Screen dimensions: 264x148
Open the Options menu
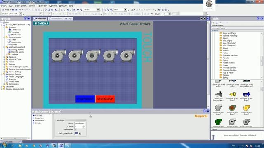(x=53, y=5)
